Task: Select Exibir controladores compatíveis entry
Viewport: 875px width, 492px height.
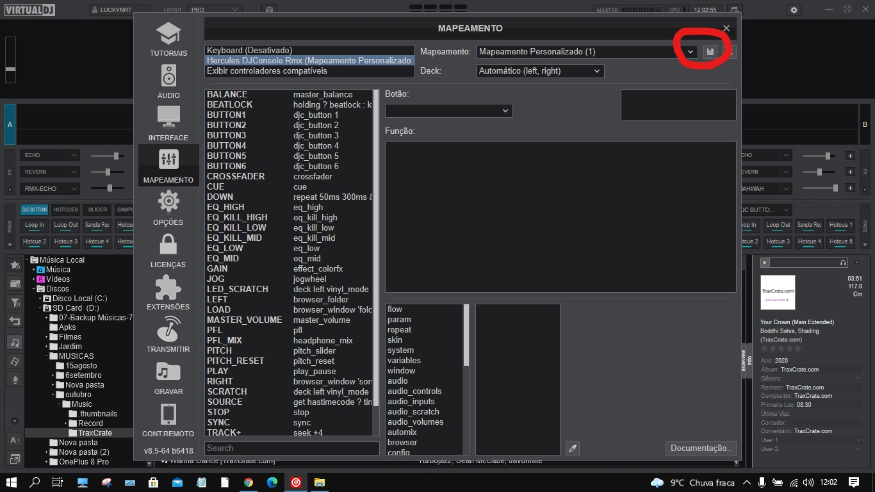Action: point(309,70)
